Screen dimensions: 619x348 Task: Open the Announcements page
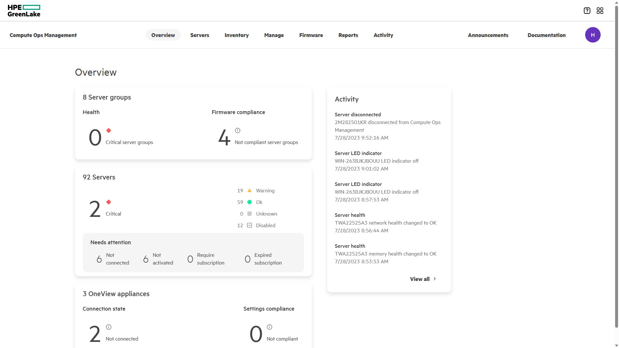point(488,35)
